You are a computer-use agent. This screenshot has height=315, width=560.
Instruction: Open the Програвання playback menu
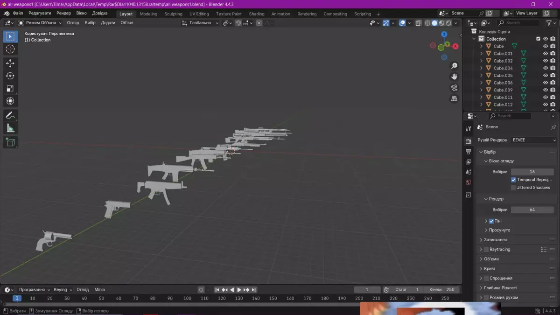tap(35, 290)
